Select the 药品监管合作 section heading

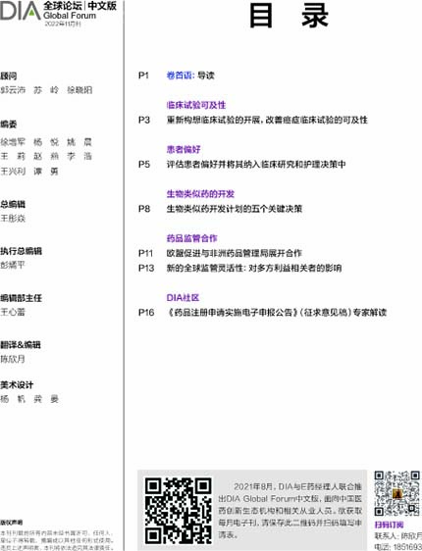pos(191,238)
